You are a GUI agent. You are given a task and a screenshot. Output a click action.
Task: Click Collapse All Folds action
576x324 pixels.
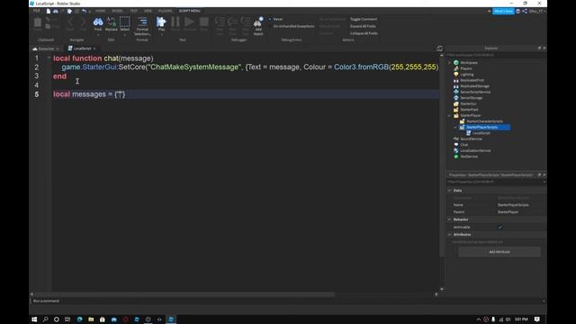click(364, 33)
